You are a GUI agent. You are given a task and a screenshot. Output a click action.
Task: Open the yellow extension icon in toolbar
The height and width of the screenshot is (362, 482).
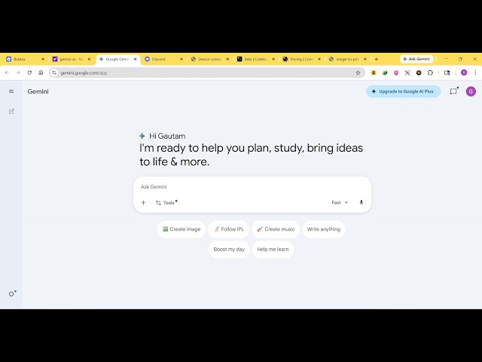(x=374, y=73)
